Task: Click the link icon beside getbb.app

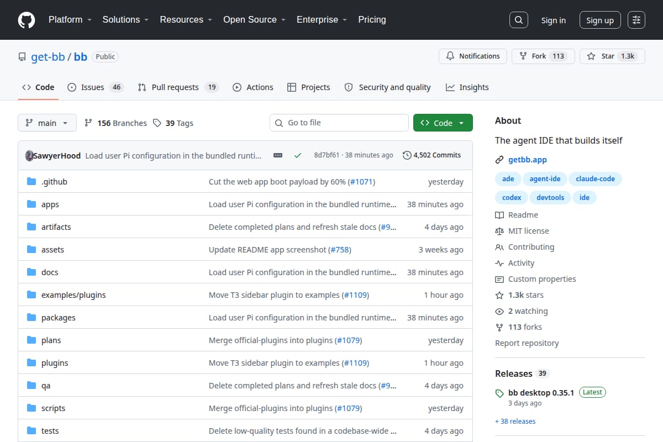Action: pos(499,160)
